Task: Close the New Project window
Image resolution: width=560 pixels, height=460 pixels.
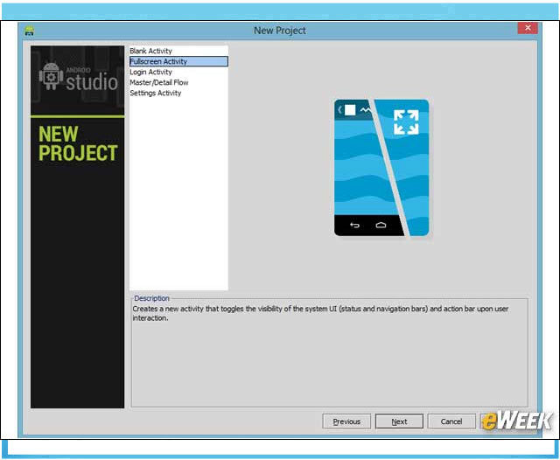Action: point(528,28)
